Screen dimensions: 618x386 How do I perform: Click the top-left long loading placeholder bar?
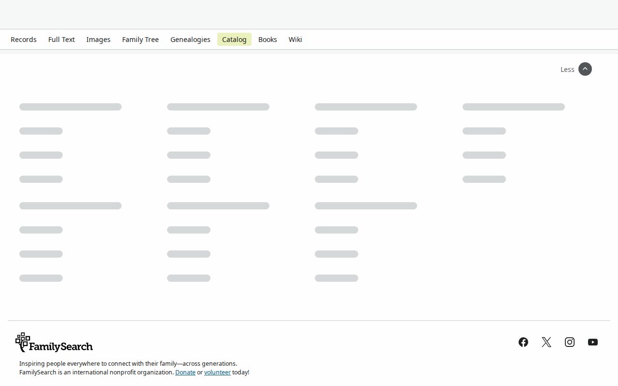(x=70, y=107)
